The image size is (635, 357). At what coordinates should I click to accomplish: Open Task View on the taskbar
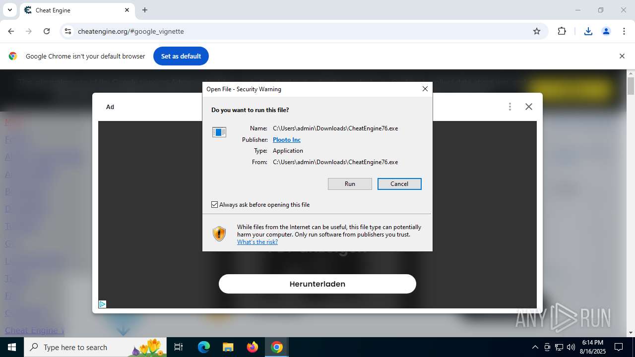(179, 347)
